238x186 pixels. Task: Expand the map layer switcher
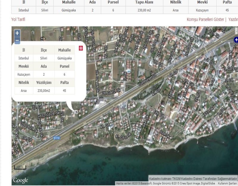[236, 40]
